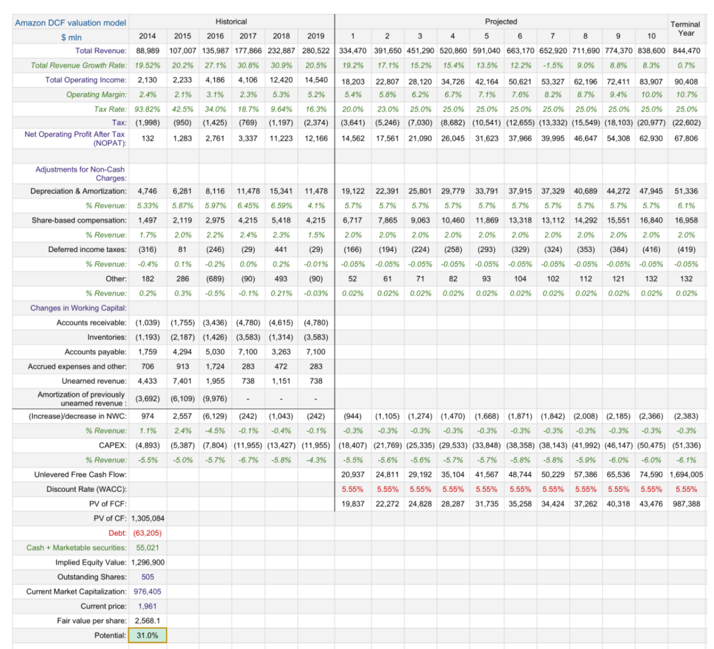This screenshot has width=714, height=649.
Task: Select the 2017 year column header
Action: [248, 36]
